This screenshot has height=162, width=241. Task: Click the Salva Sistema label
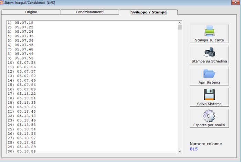click(209, 104)
